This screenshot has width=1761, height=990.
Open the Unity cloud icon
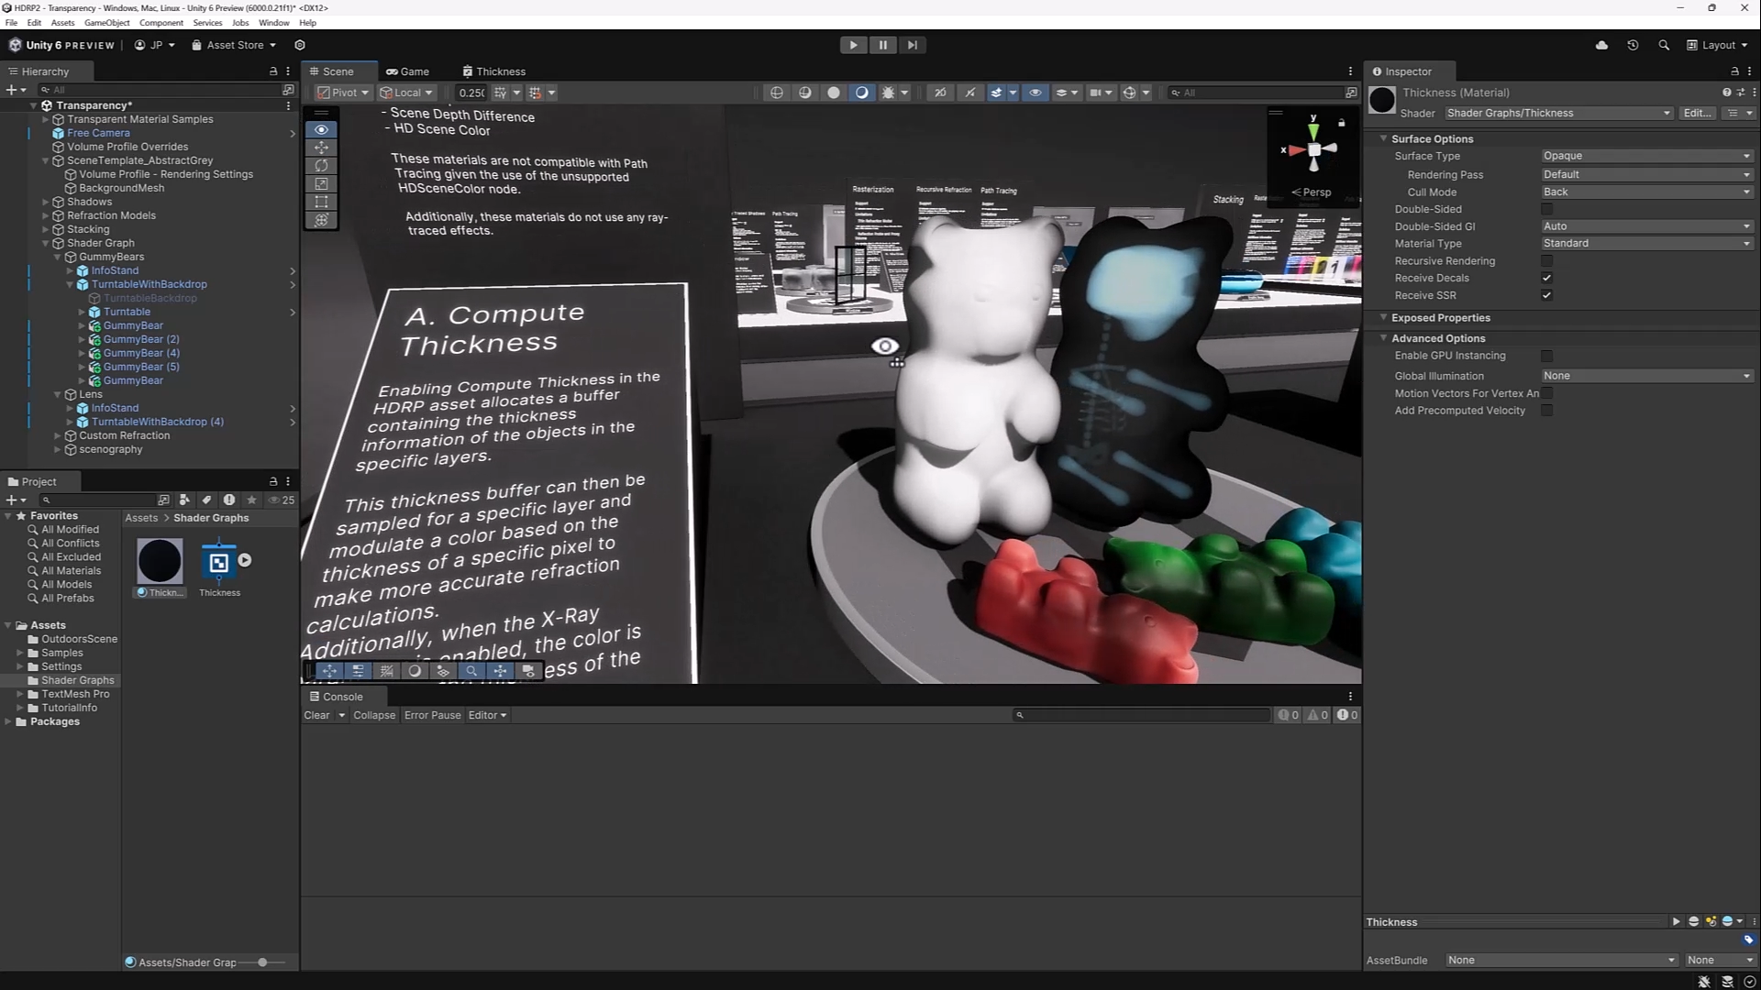click(x=1601, y=45)
